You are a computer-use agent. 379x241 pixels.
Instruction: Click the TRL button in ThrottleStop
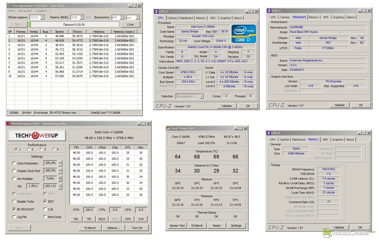pyautogui.click(x=76, y=219)
